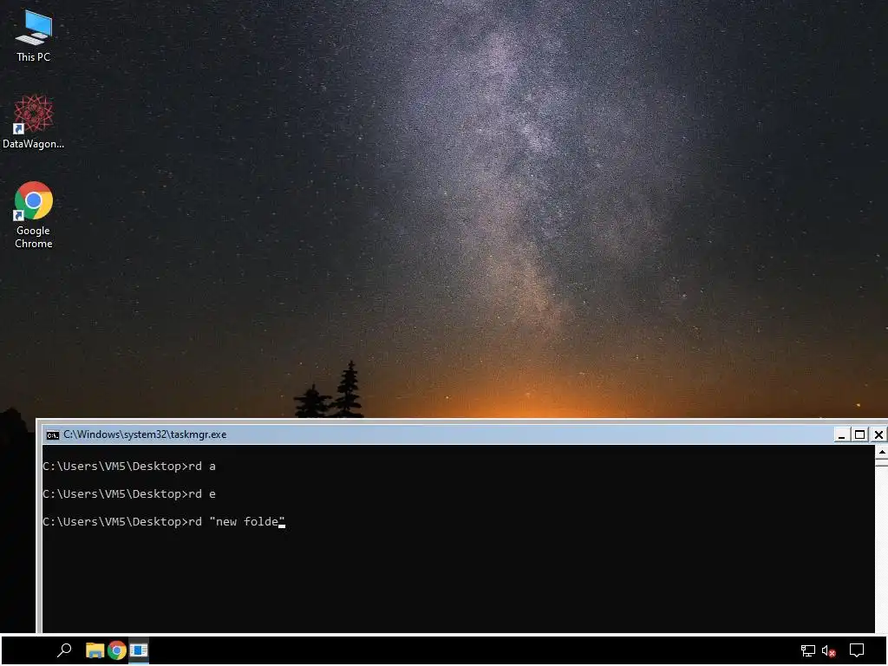Select the DataWagon shortcut icon

(x=33, y=121)
